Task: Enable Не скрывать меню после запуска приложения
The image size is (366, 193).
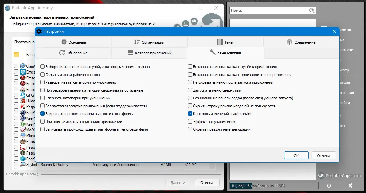Action: (190, 82)
